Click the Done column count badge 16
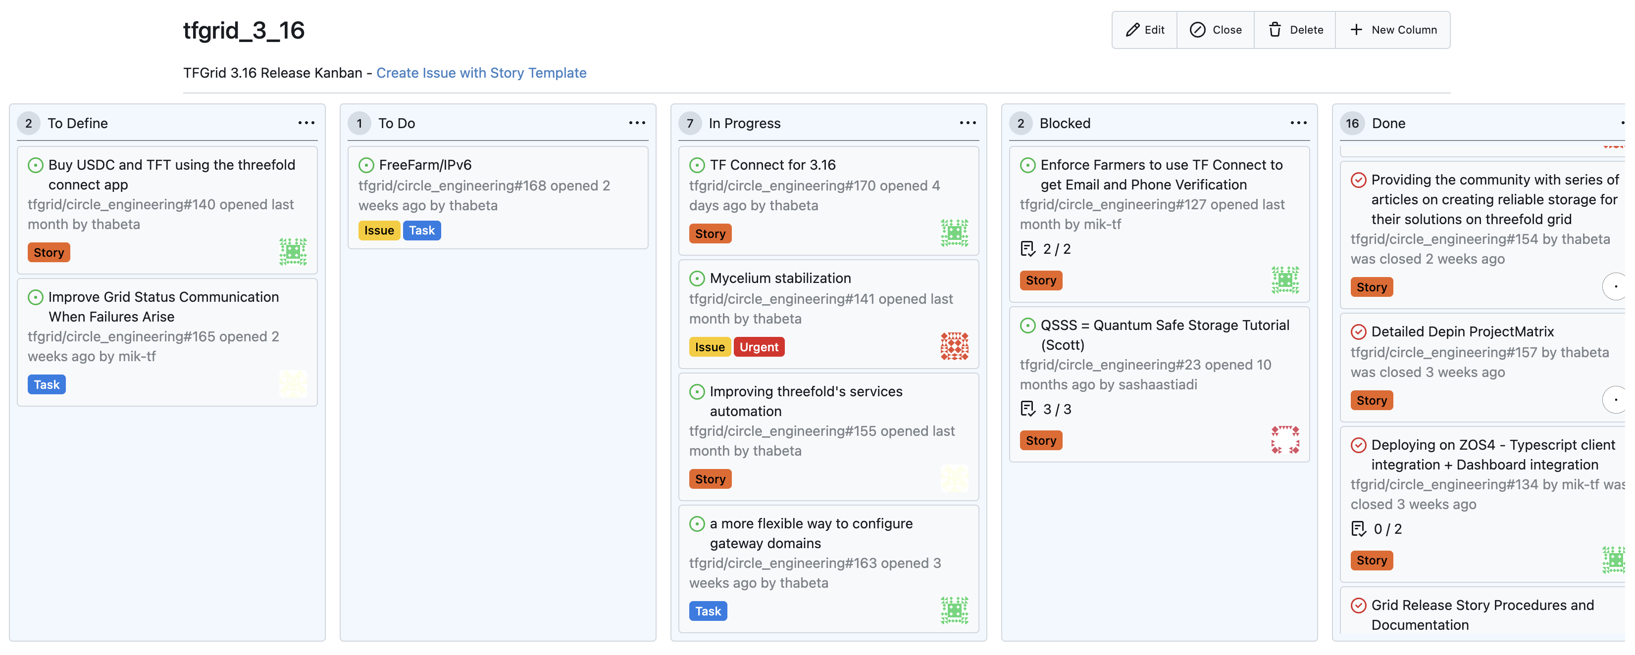 pyautogui.click(x=1352, y=124)
